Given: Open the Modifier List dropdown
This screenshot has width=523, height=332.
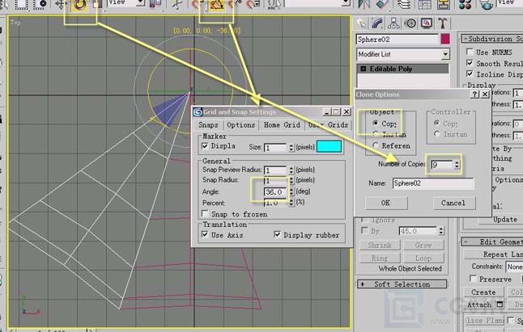Looking at the screenshot, I should click(445, 54).
